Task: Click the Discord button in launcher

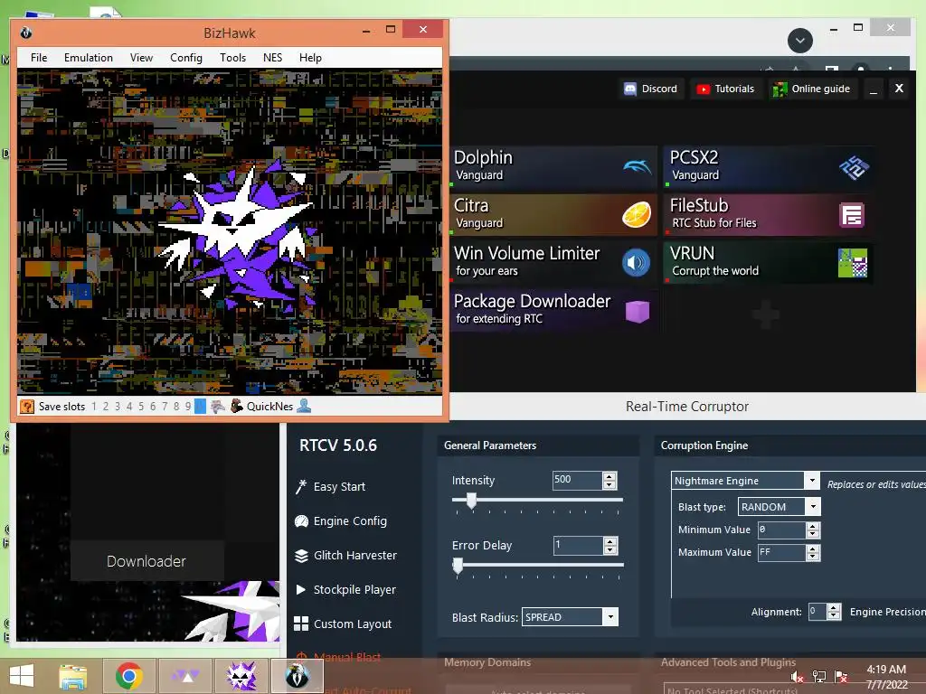Action: 651,89
